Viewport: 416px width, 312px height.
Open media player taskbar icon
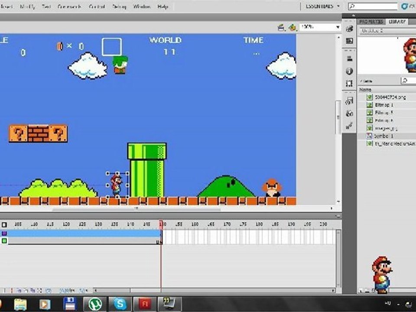pyautogui.click(x=45, y=304)
